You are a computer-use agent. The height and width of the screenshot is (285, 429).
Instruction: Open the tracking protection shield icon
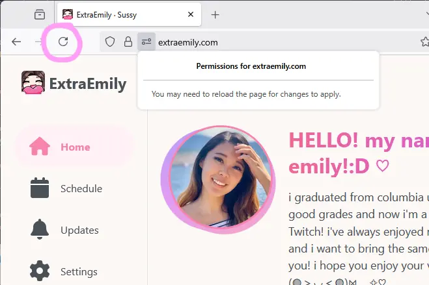point(110,42)
